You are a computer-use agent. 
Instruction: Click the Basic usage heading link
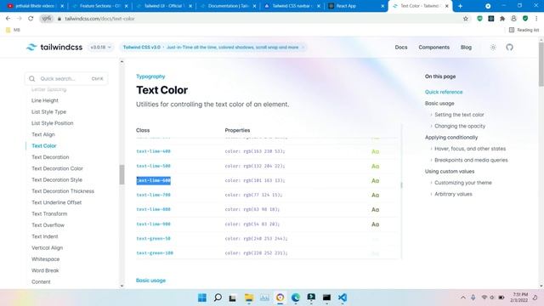coord(150,280)
